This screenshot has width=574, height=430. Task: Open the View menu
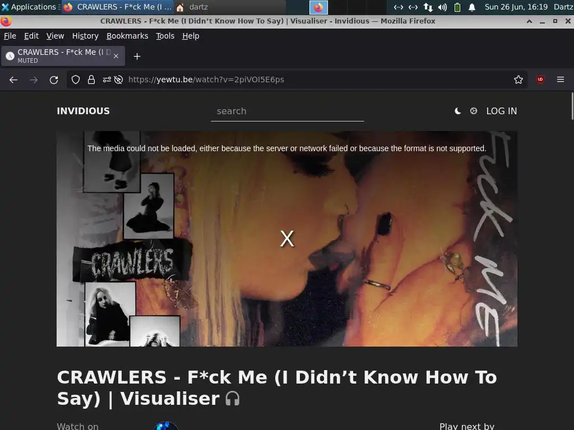point(55,36)
